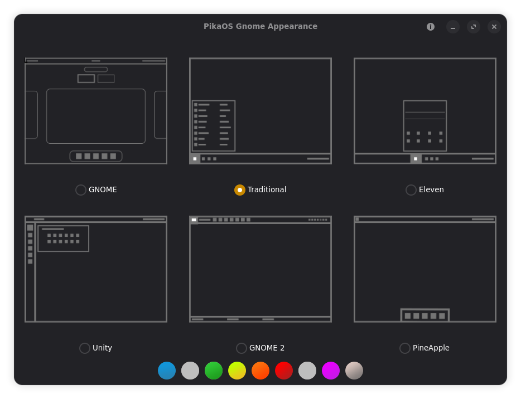Click the PineApple desktop preview image
The image size is (521, 399).
[x=424, y=269]
